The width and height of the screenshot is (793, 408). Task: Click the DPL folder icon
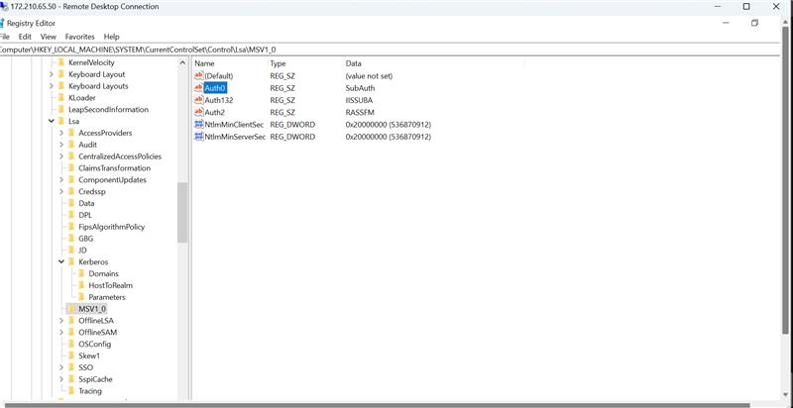tap(71, 215)
